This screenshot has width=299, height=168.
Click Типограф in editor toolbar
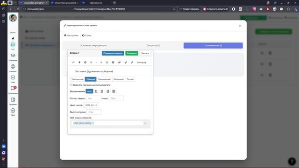(142, 63)
